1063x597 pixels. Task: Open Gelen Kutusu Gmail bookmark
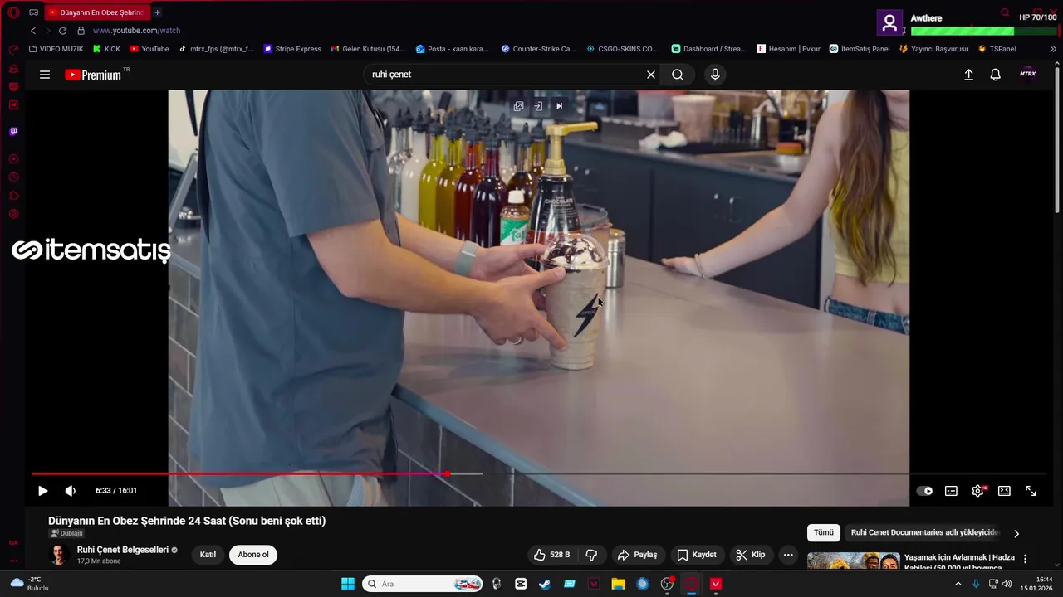(x=368, y=49)
